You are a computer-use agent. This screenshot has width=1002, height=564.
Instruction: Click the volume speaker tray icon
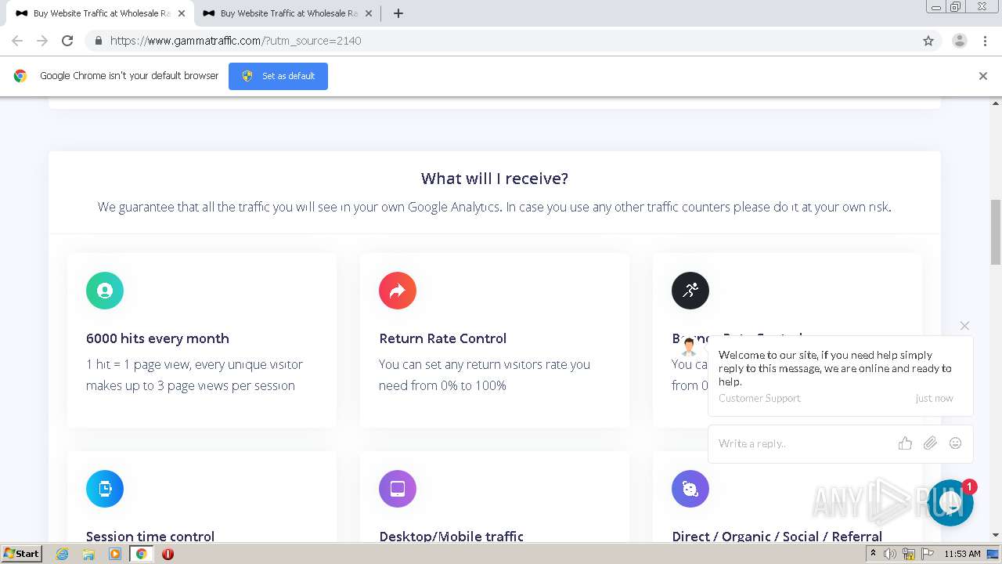pos(890,554)
